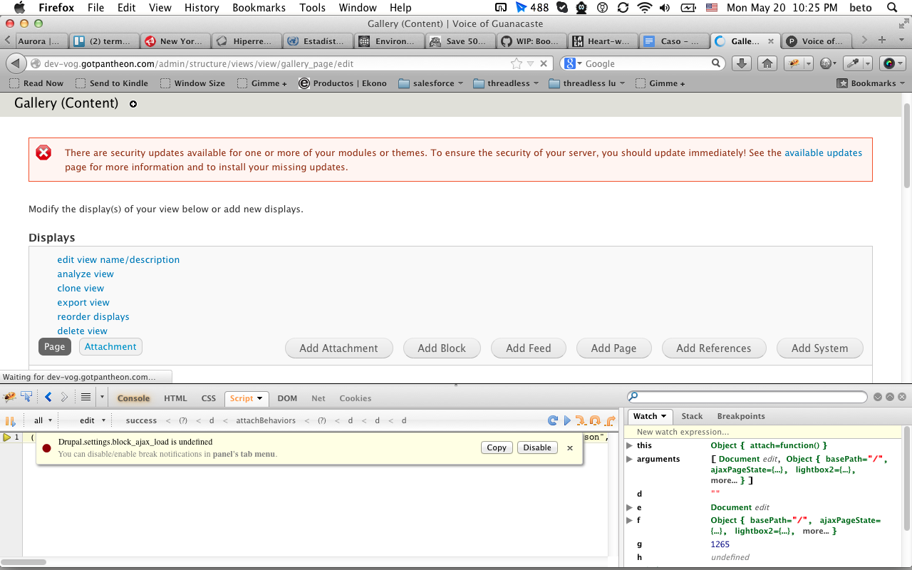Activate the element inspector arrow tool
The image size is (912, 570).
point(27,398)
